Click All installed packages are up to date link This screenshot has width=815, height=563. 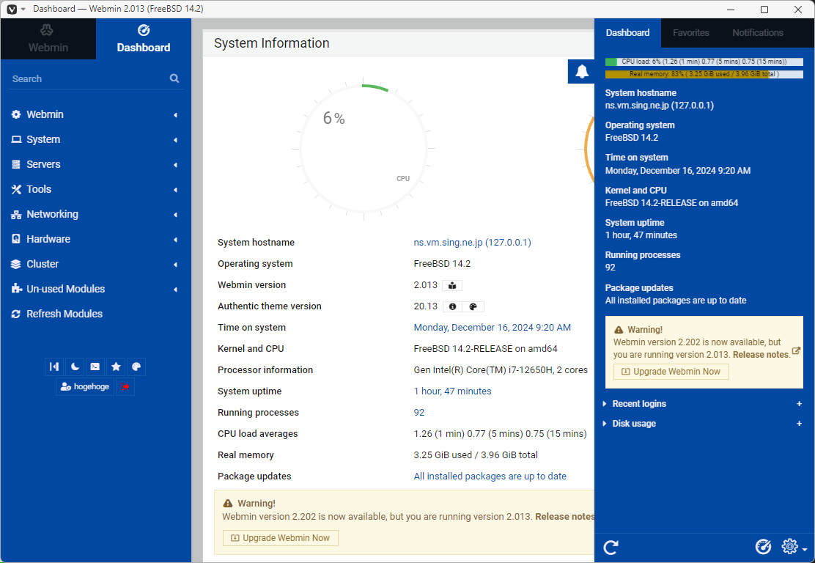point(490,476)
